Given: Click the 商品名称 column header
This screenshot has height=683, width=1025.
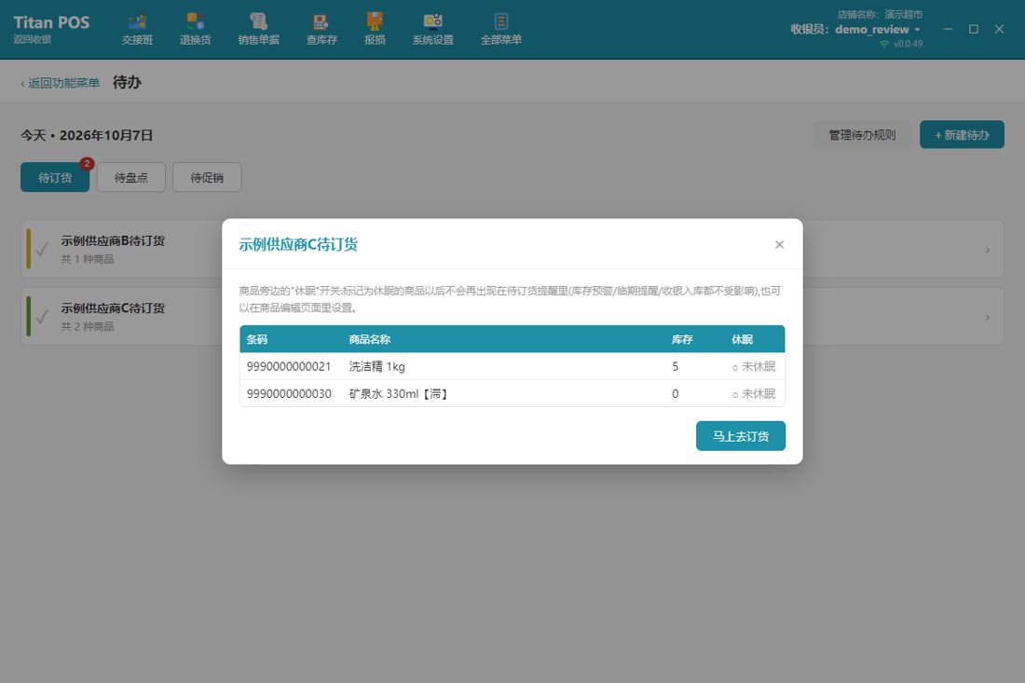Looking at the screenshot, I should [x=369, y=339].
